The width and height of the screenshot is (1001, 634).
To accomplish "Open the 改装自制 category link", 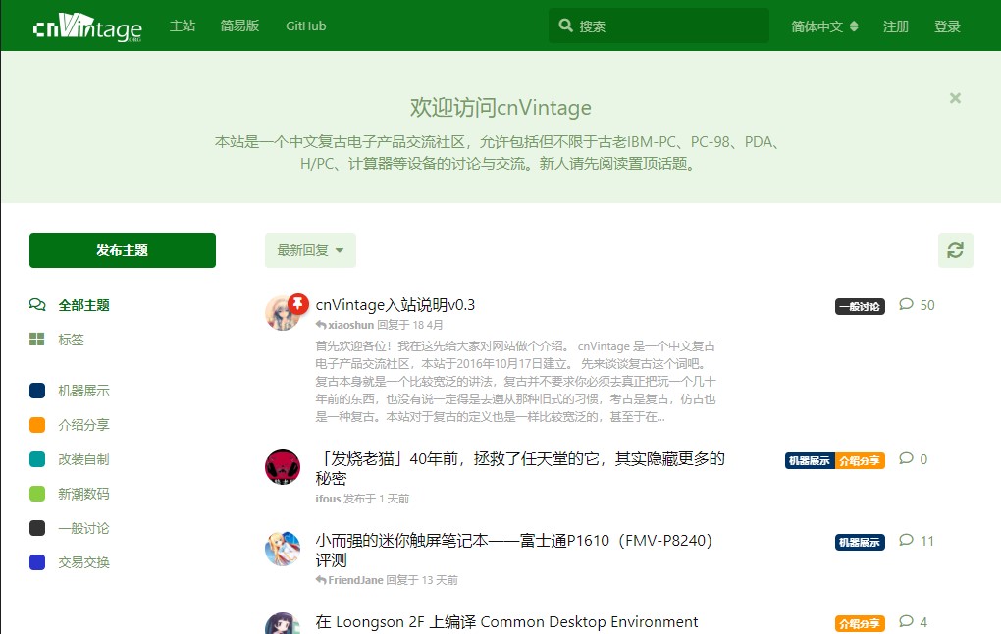I will [x=70, y=459].
